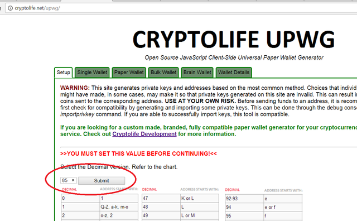The width and height of the screenshot is (357, 221).
Task: Click the importprivkey command text
Action: pos(78,114)
